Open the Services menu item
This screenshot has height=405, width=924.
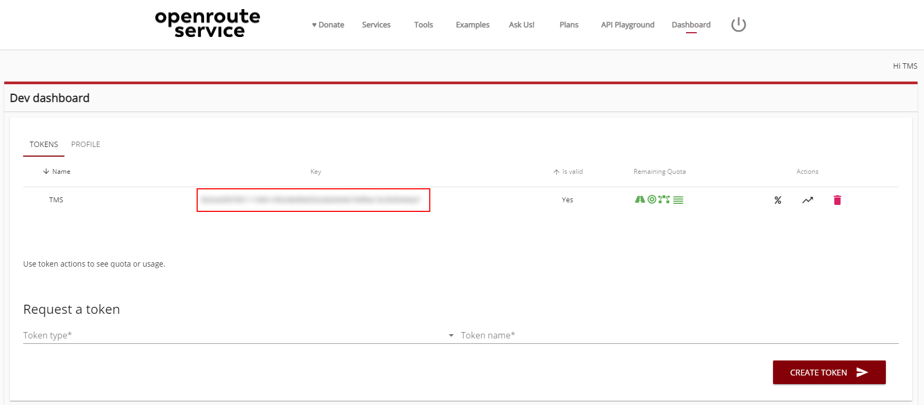tap(376, 25)
